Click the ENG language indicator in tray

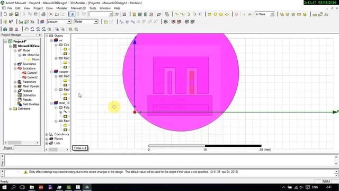315,187
